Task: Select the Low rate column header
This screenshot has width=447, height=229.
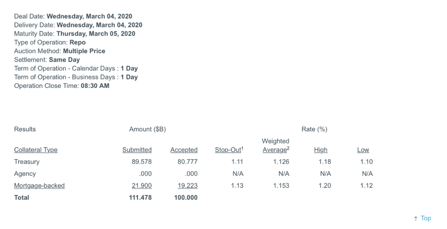Action: click(x=363, y=150)
